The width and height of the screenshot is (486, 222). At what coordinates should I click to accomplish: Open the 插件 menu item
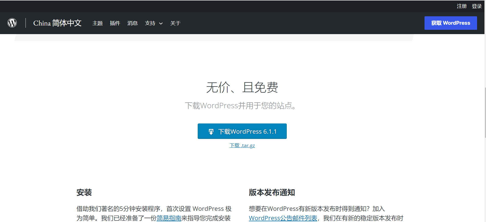(x=115, y=23)
